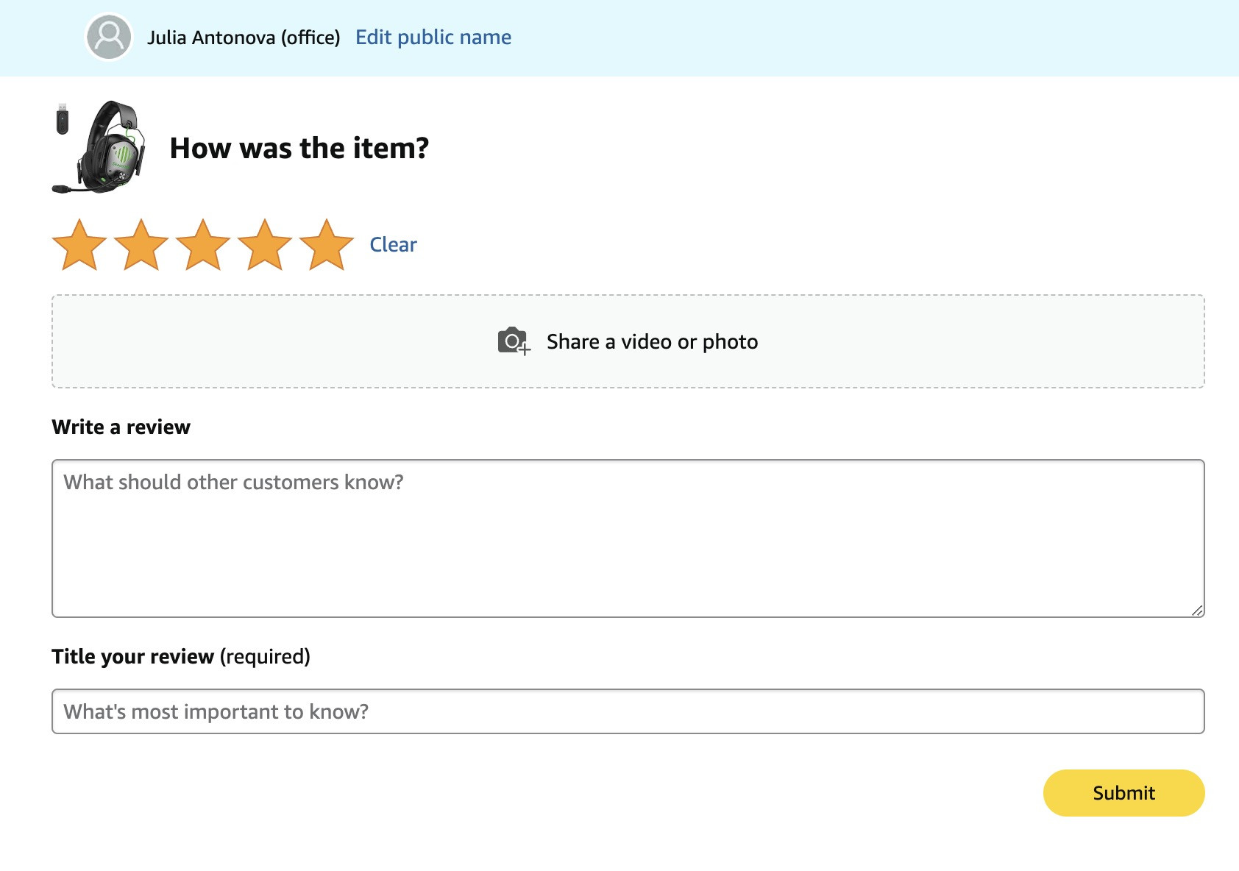Viewport: 1239px width, 871px height.
Task: Rate the item one star
Action: [79, 244]
